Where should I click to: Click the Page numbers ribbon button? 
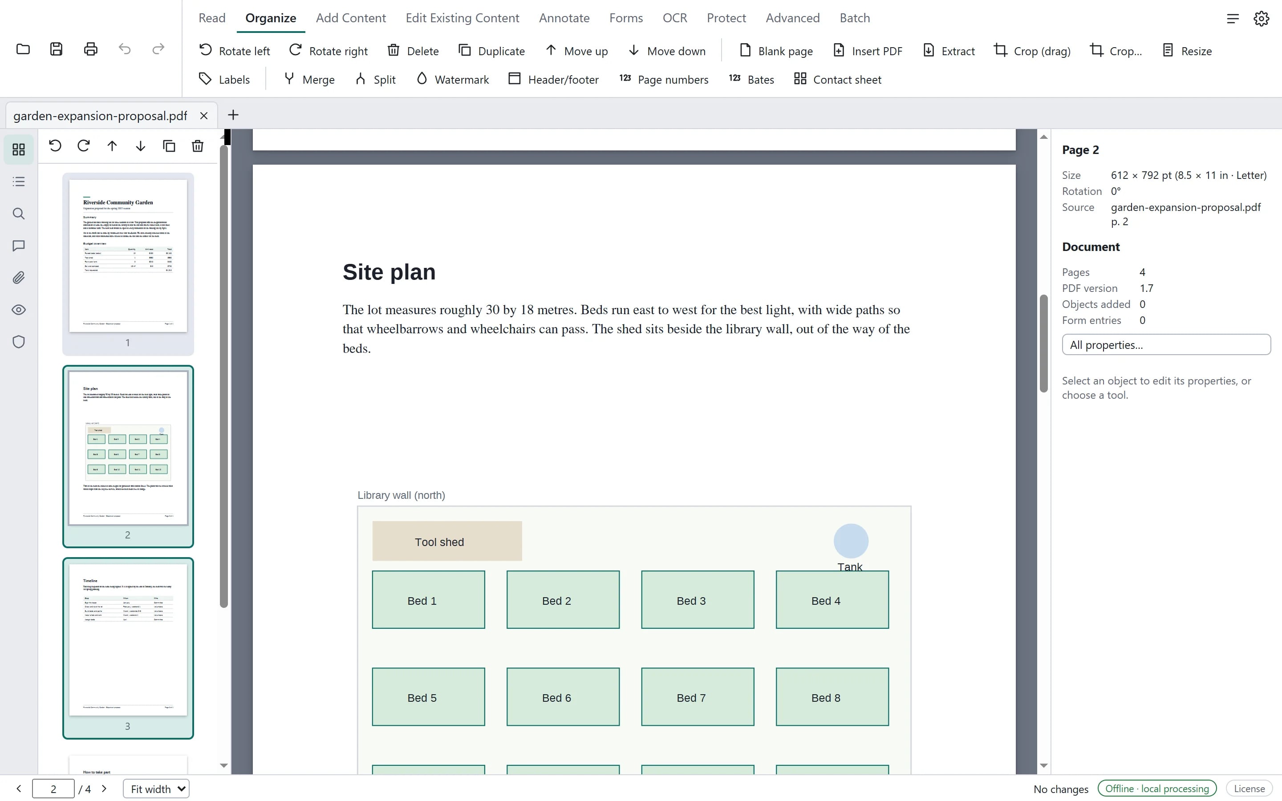point(664,80)
